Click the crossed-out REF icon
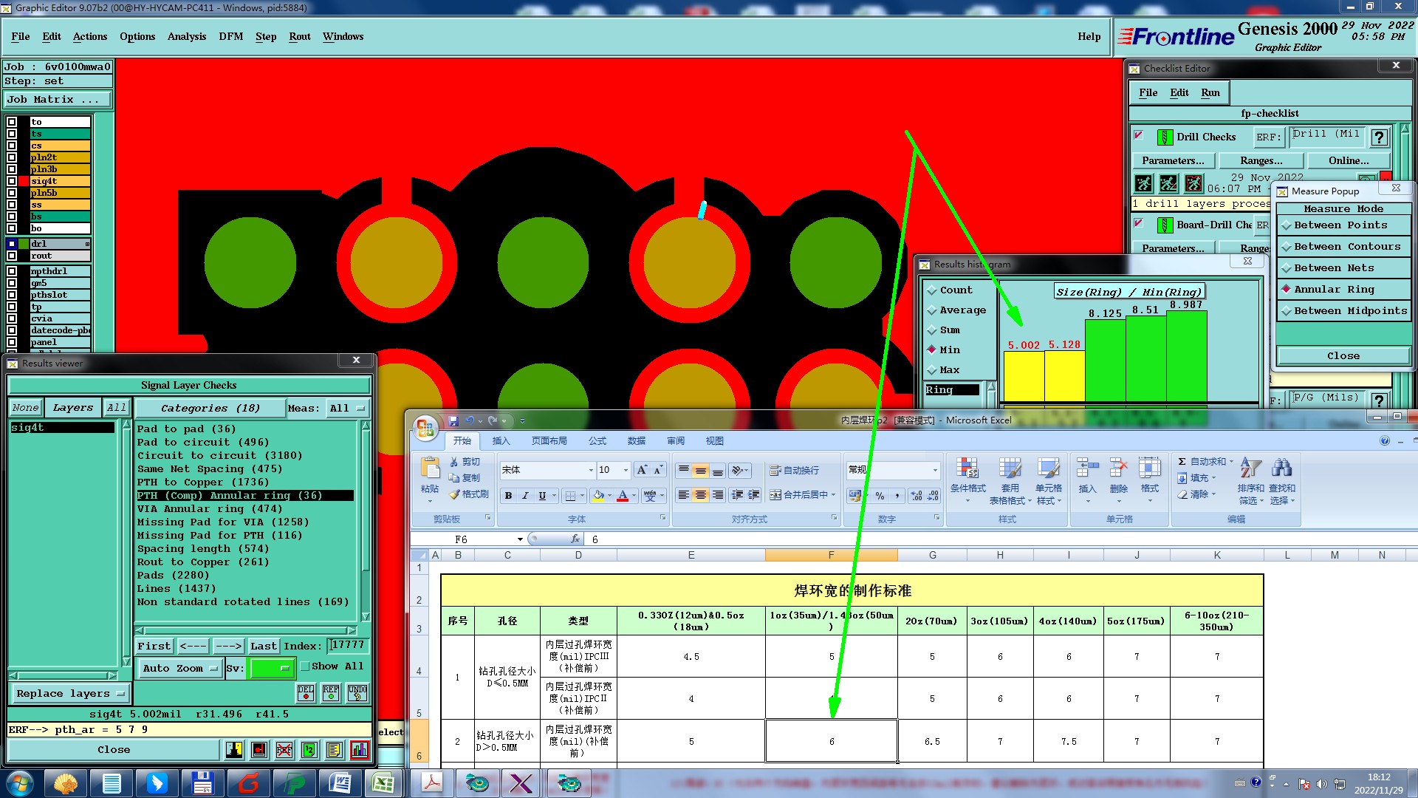 pos(284,750)
